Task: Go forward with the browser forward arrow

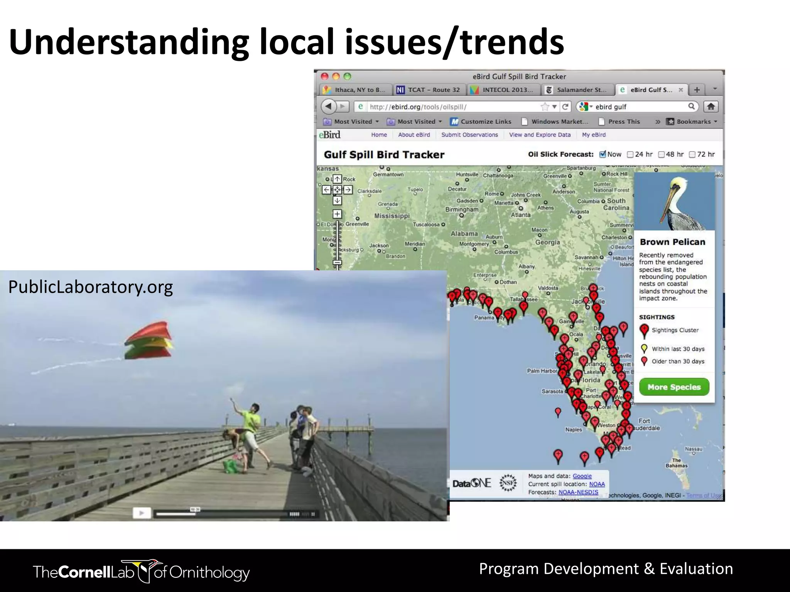Action: click(343, 106)
